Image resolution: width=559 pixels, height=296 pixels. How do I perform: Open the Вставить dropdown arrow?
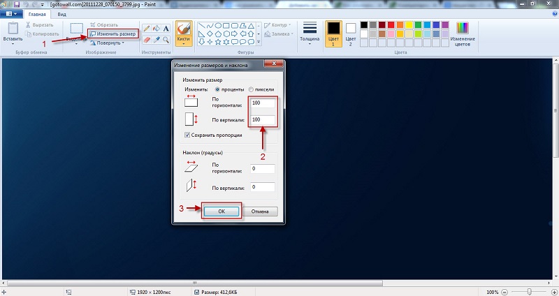point(13,43)
